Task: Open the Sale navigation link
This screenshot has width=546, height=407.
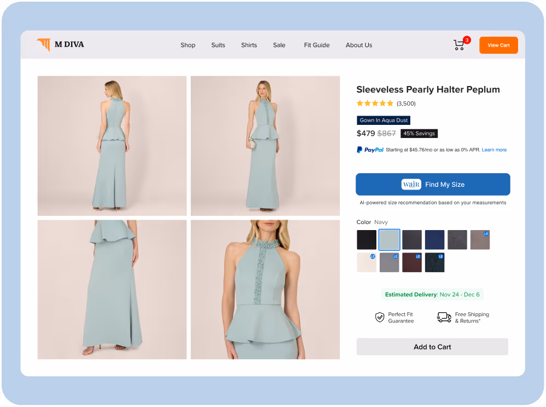Action: [x=279, y=45]
